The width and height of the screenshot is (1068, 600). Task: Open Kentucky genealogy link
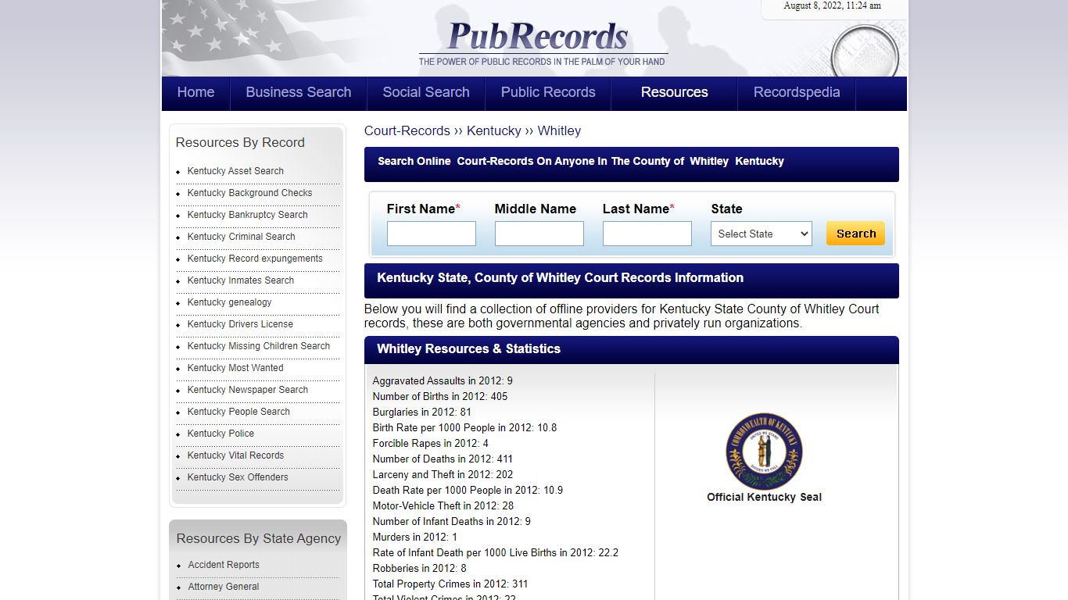[229, 302]
